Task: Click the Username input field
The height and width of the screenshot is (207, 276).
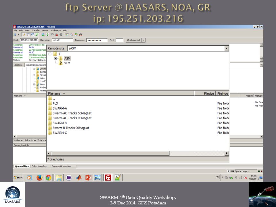Action: pyautogui.click(x=62, y=40)
